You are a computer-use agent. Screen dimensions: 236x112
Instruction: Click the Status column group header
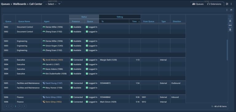84,17
